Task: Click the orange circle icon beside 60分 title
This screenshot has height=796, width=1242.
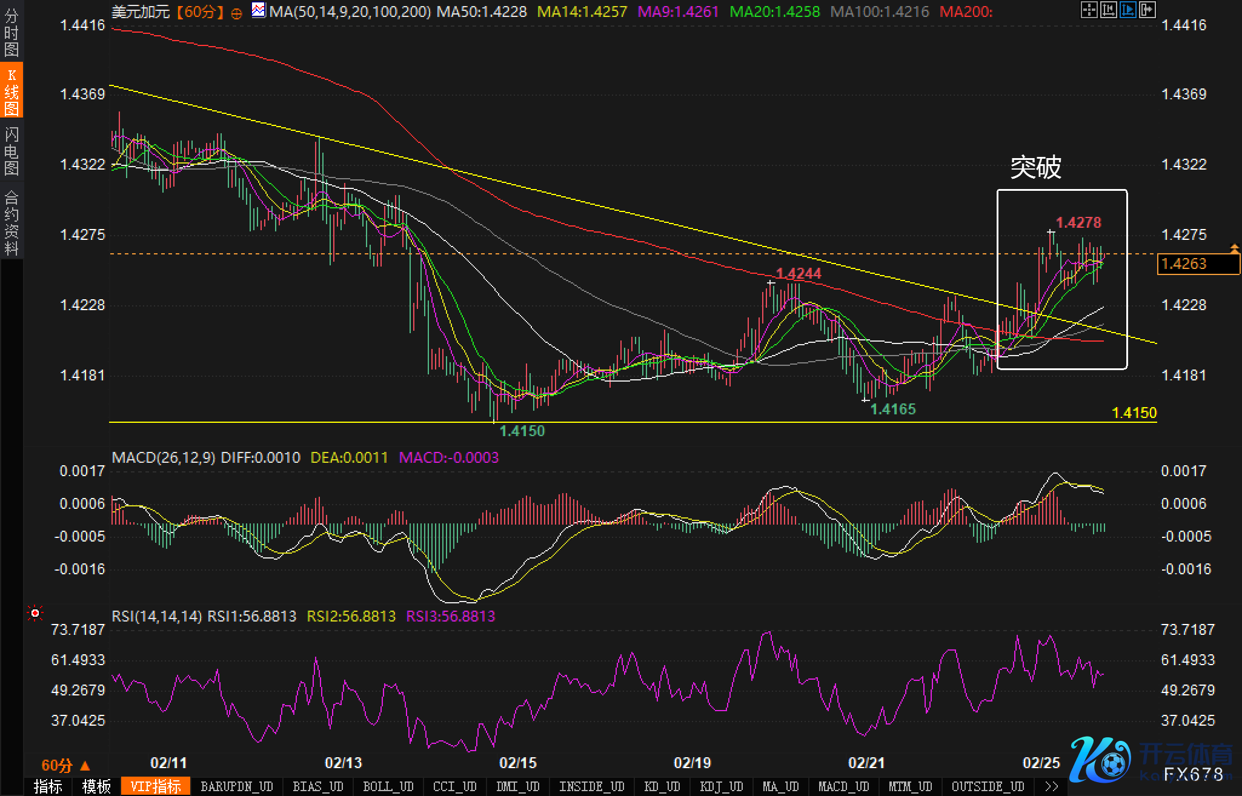Action: point(237,13)
